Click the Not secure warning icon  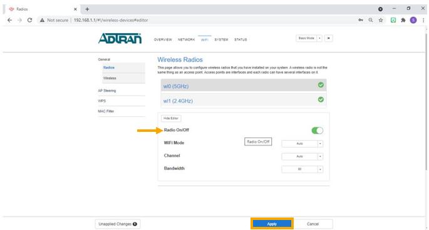pos(42,20)
